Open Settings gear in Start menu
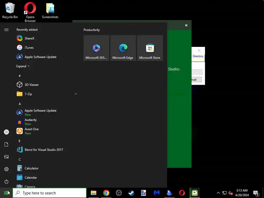 click(x=6, y=169)
